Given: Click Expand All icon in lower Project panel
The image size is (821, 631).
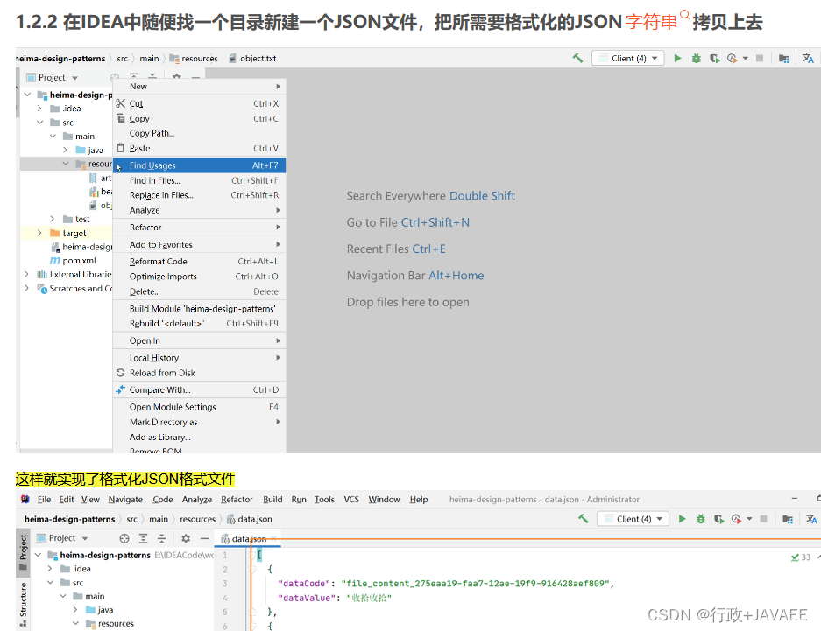Looking at the screenshot, I should click(143, 538).
